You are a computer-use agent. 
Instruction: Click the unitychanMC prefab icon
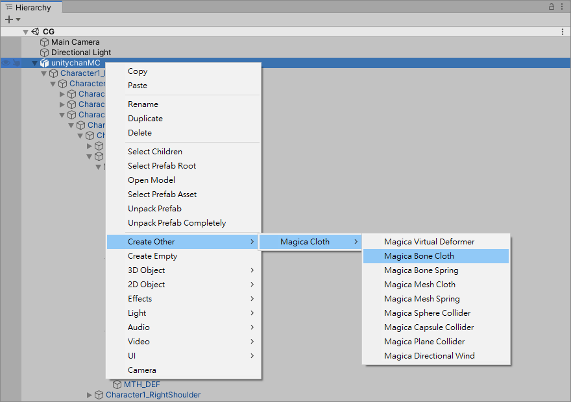pyautogui.click(x=45, y=63)
